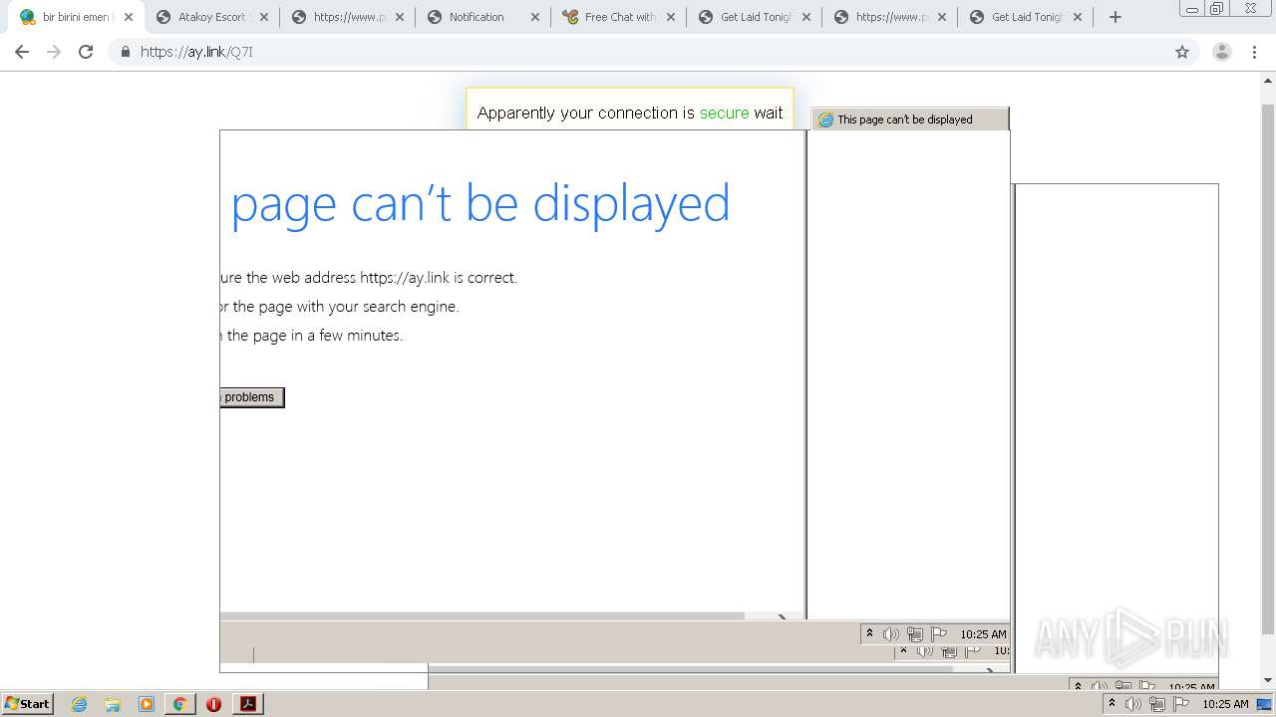Open the Chrome three-dot menu
1276x717 pixels.
1255,52
